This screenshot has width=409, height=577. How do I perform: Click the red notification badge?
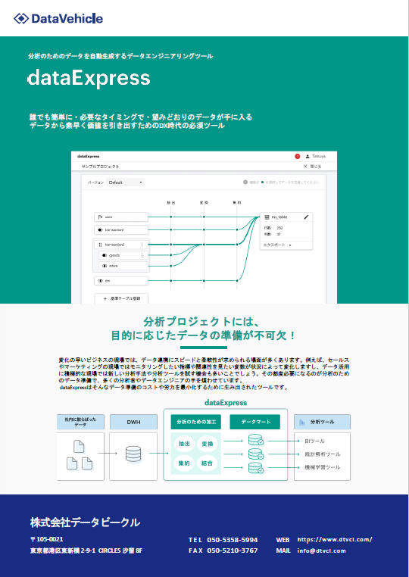[x=297, y=157]
